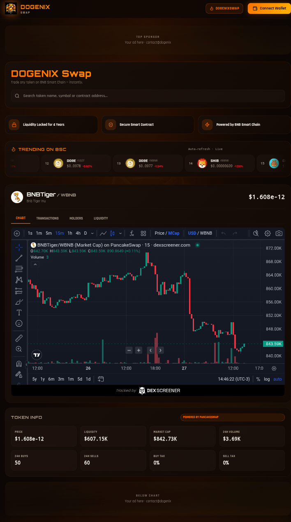
Task: Select the trend line drawing tool
Action: [x=19, y=258]
